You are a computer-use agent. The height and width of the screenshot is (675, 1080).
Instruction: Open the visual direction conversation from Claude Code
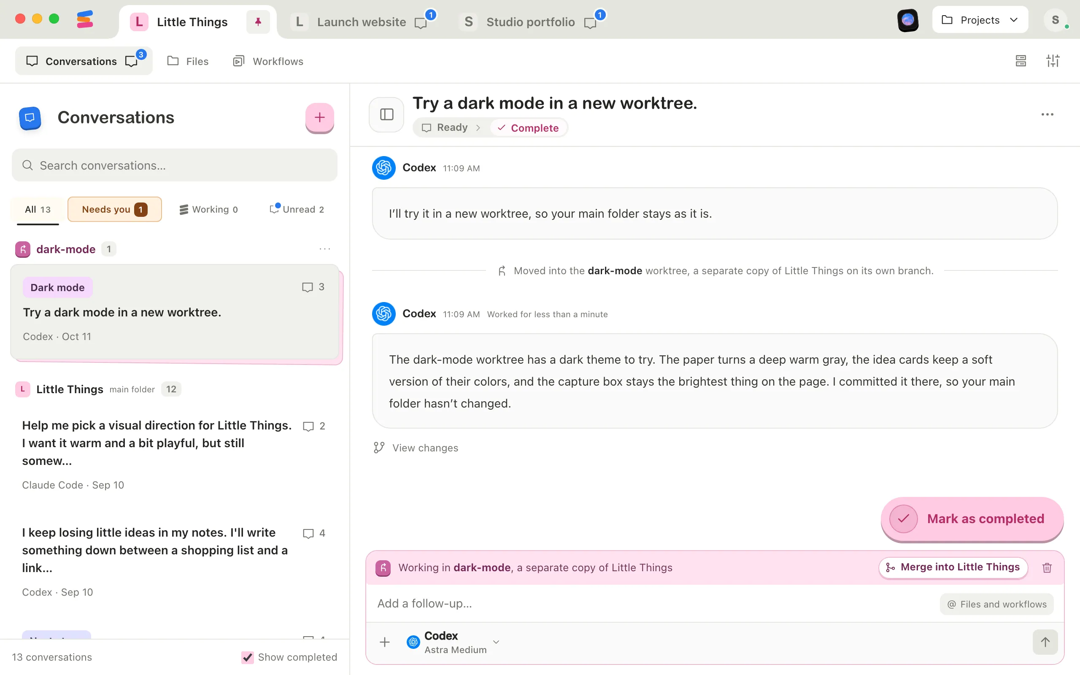click(175, 454)
